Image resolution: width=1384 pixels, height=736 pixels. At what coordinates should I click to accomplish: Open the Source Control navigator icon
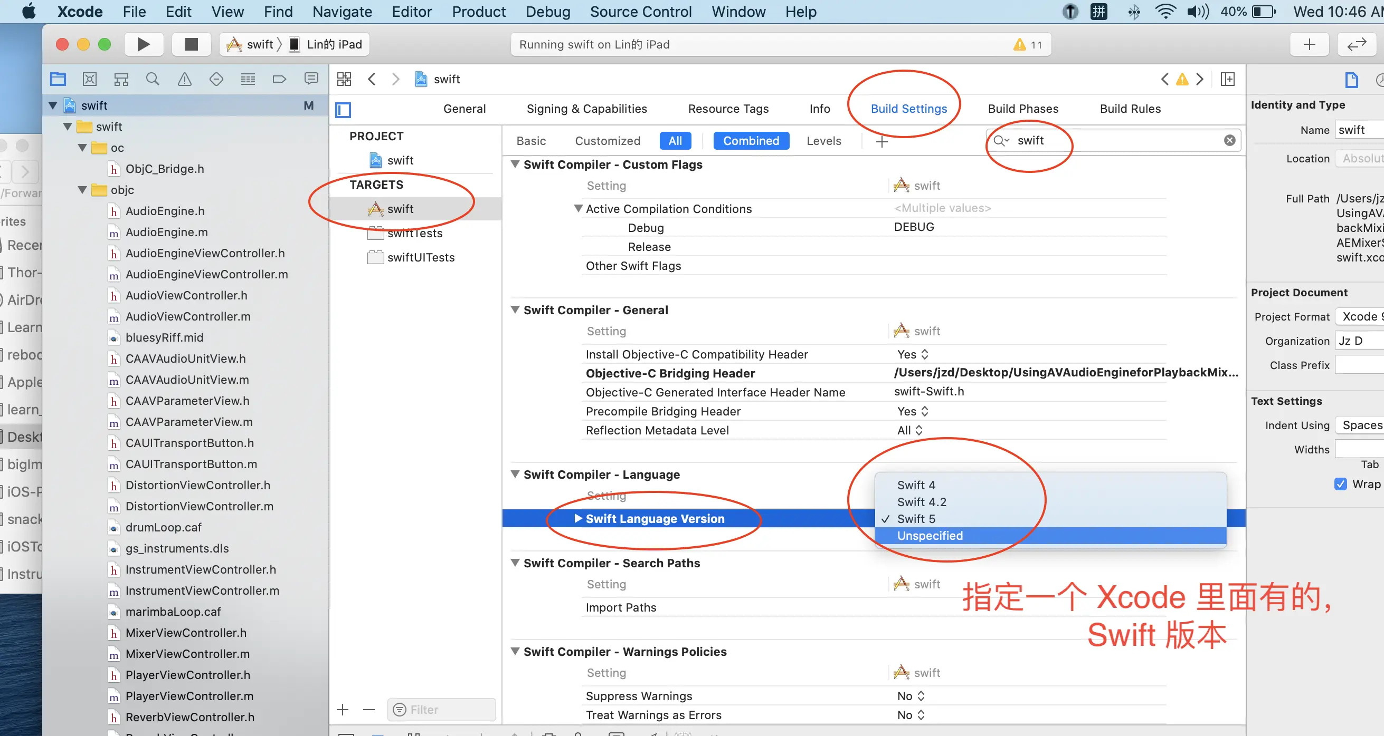click(90, 80)
